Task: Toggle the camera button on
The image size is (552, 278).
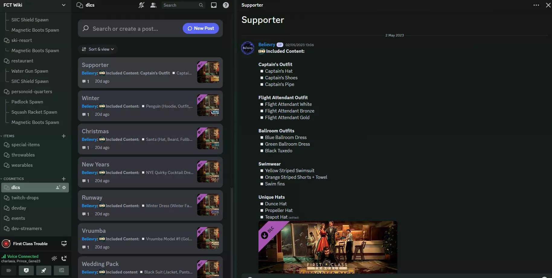Action: (9, 270)
